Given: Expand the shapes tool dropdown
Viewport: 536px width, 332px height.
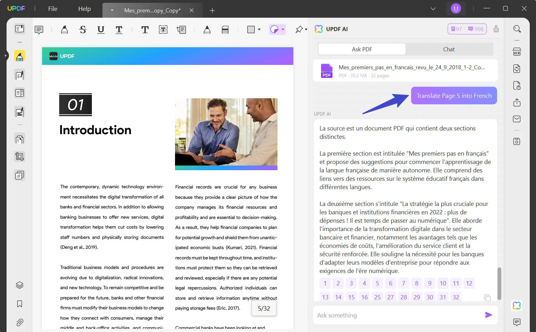Looking at the screenshot, I should (x=259, y=30).
